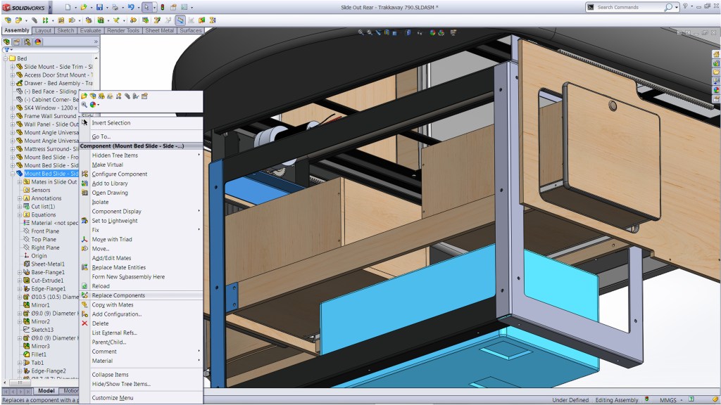Click the Rebuild traffic light icon
This screenshot has height=405, width=721.
[163, 7]
